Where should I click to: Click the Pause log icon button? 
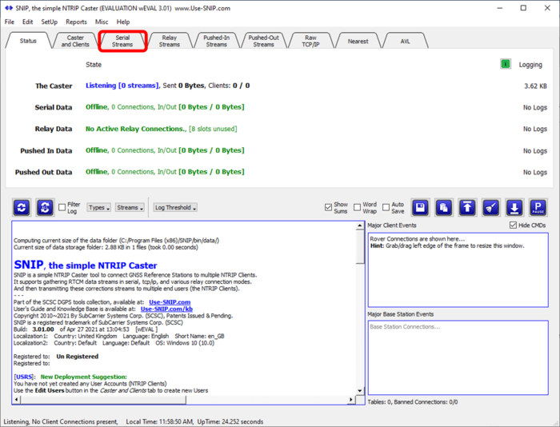click(538, 207)
